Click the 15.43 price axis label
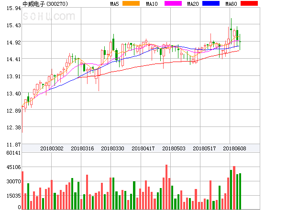The width and height of the screenshot is (287, 210). click(x=13, y=25)
